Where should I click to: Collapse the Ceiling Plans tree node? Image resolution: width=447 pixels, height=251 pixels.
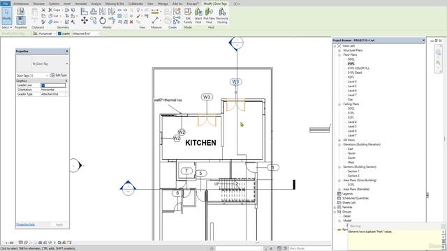point(339,104)
